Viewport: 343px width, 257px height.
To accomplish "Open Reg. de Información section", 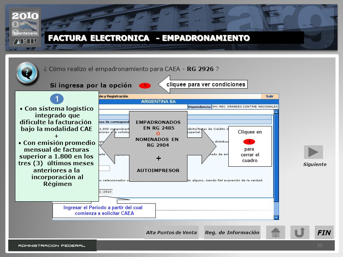I will (x=232, y=232).
